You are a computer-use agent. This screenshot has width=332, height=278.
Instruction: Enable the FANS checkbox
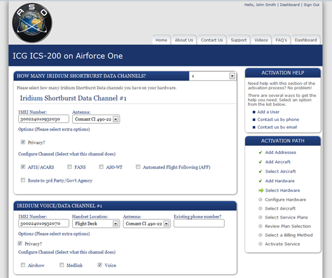(70, 167)
